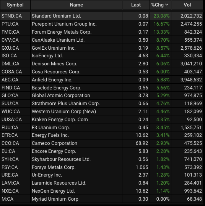Open NexGen Energy Ltd.
This screenshot has height=206, width=205.
[x=53, y=191]
